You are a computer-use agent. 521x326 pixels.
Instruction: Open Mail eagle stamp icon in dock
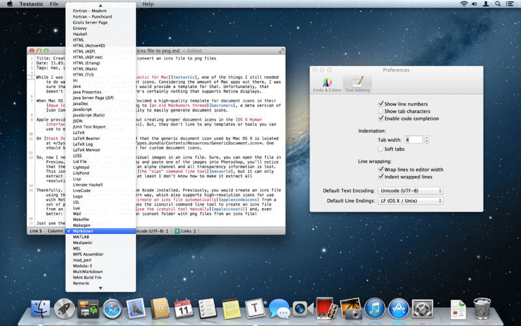(x=136, y=308)
